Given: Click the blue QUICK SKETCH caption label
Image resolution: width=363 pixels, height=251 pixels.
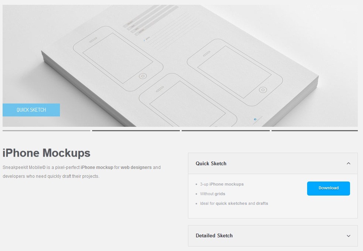Looking at the screenshot, I should click(x=31, y=110).
